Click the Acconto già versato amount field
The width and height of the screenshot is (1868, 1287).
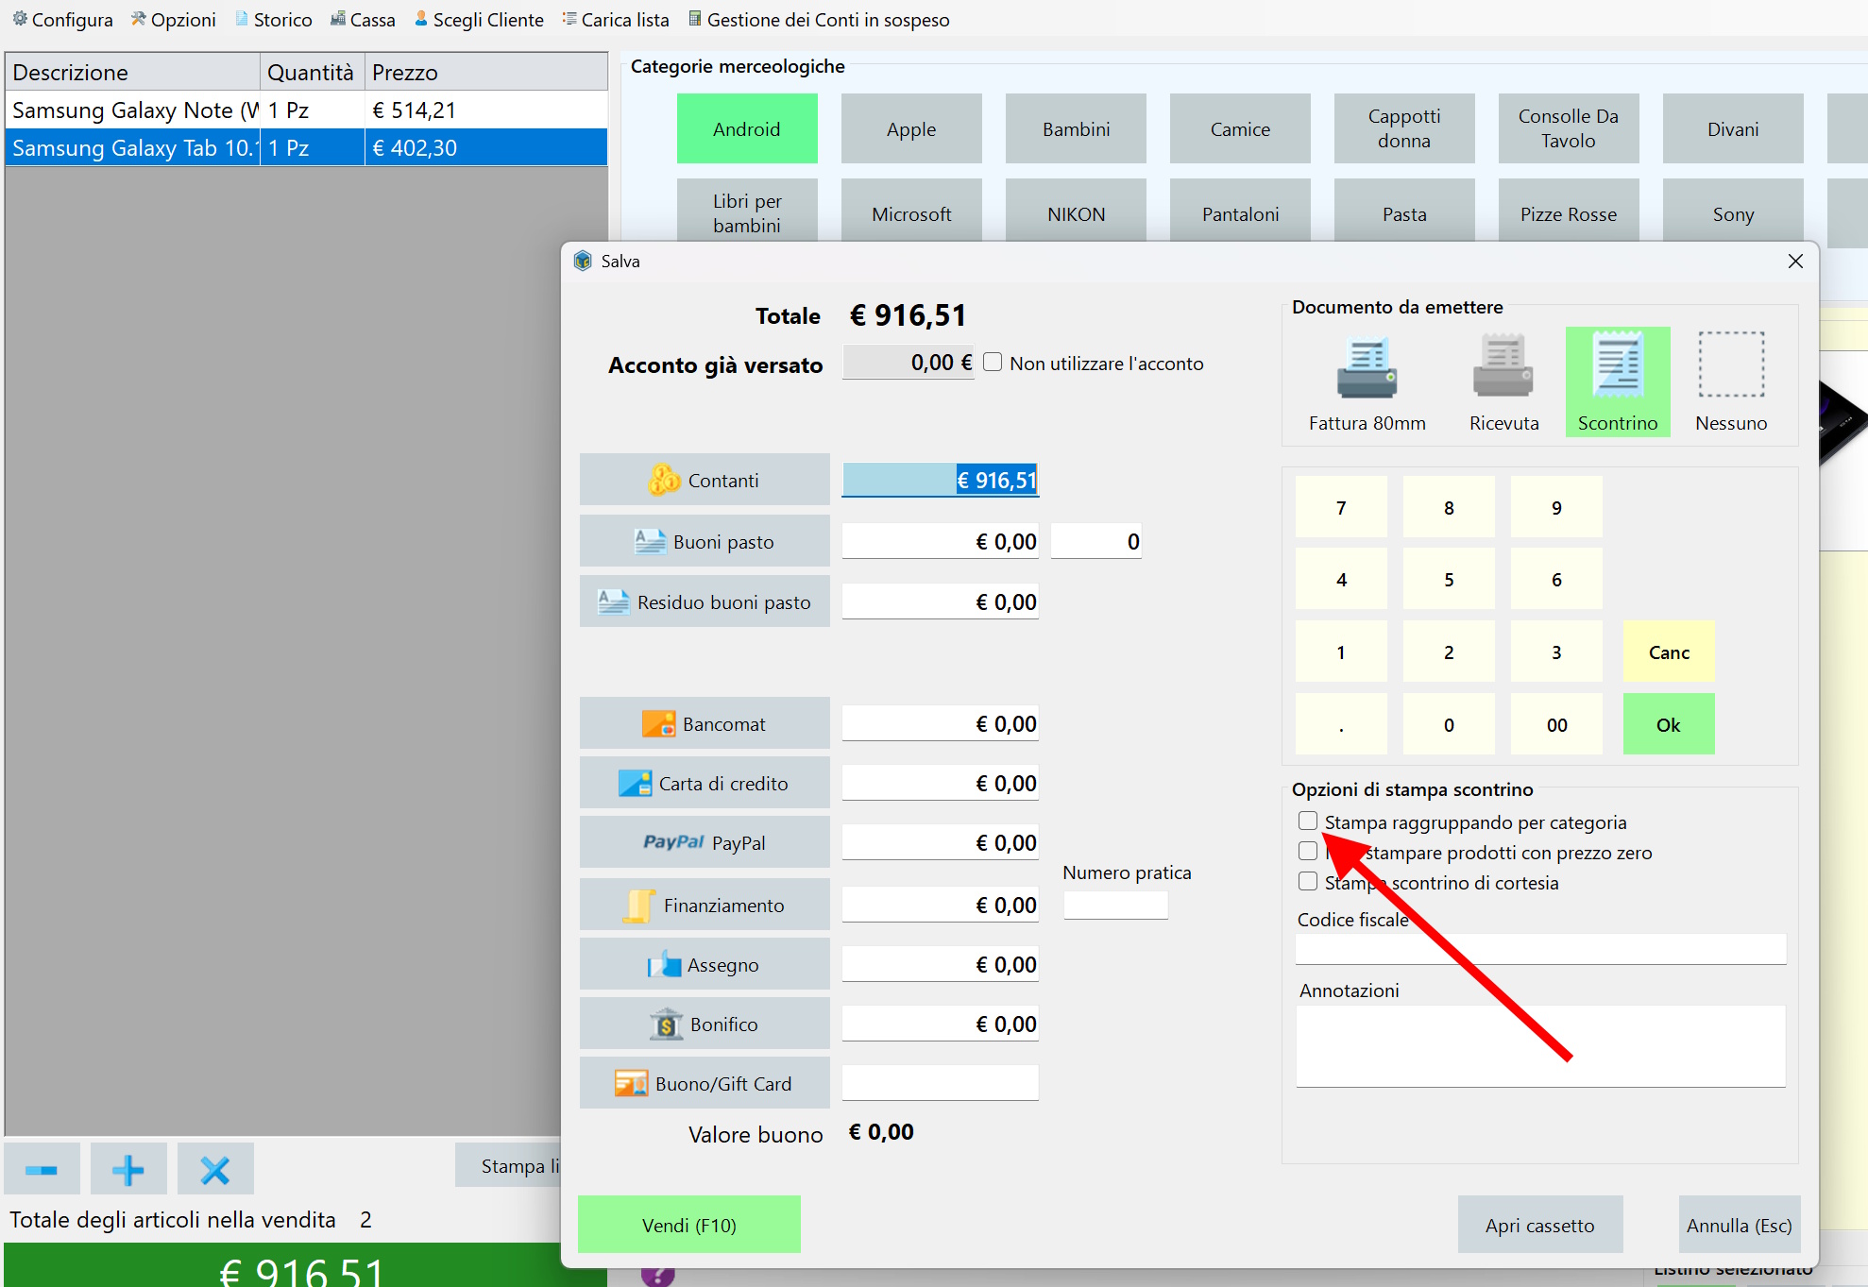(x=908, y=363)
